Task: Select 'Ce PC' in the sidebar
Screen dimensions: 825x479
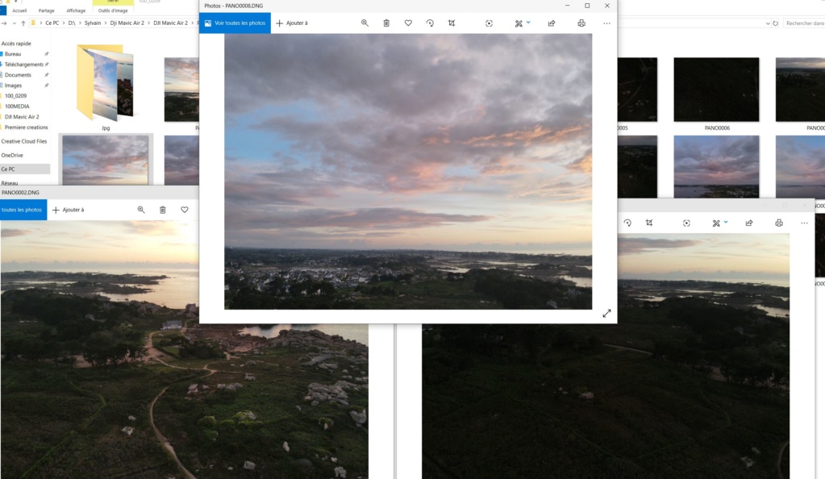Action: click(8, 169)
